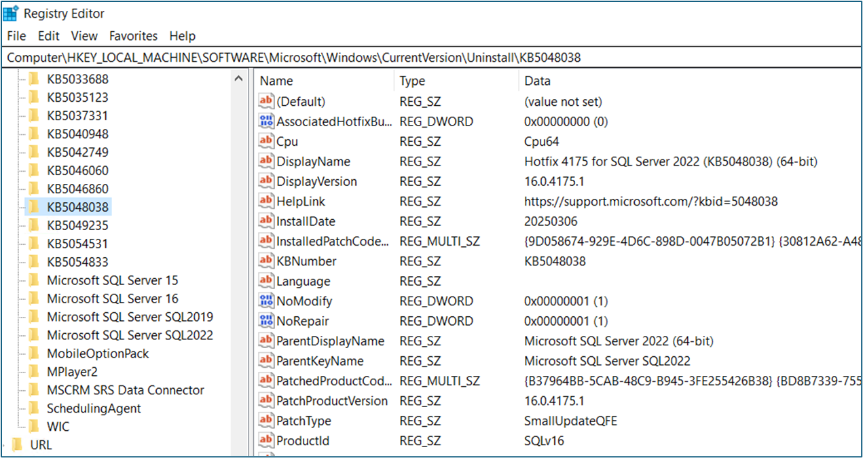The height and width of the screenshot is (458, 863).
Task: Select the Language value name
Action: tap(303, 281)
